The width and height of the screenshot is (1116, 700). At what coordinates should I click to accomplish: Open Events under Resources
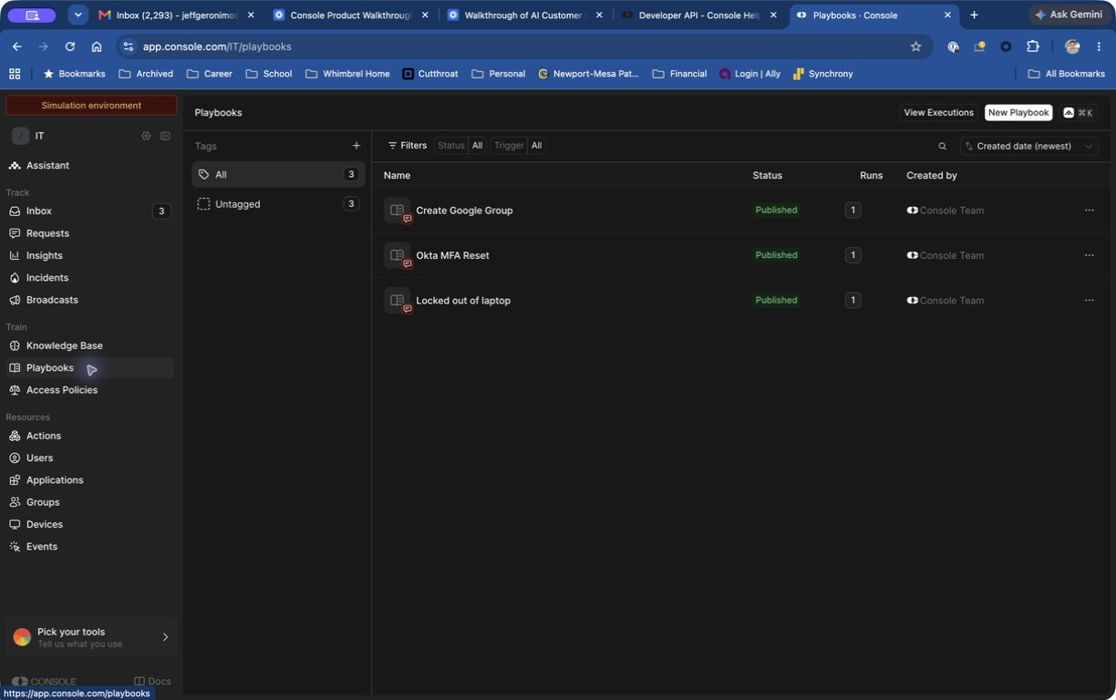(89, 546)
